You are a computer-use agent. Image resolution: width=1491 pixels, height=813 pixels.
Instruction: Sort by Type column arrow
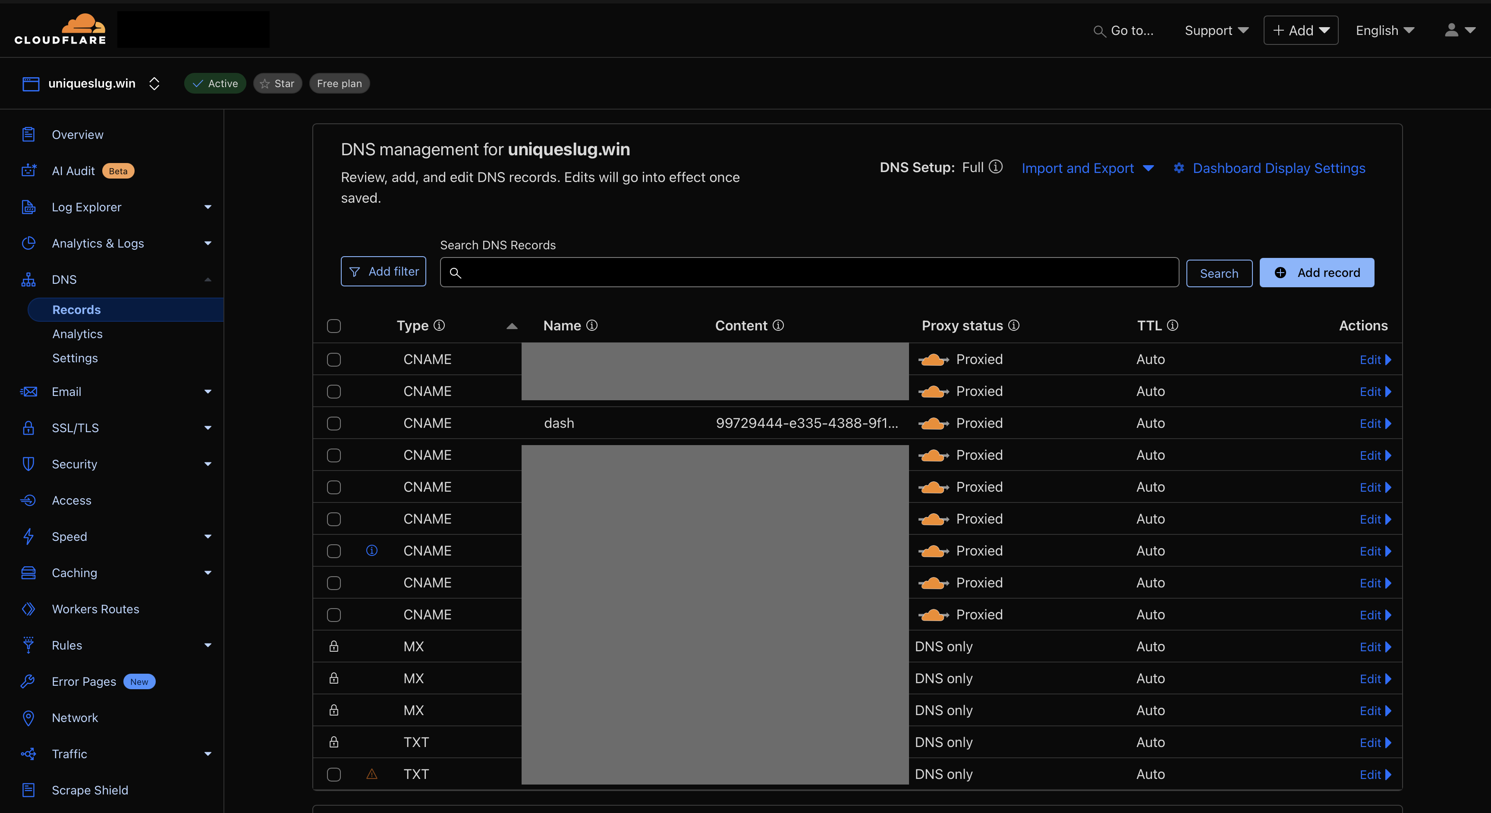512,326
